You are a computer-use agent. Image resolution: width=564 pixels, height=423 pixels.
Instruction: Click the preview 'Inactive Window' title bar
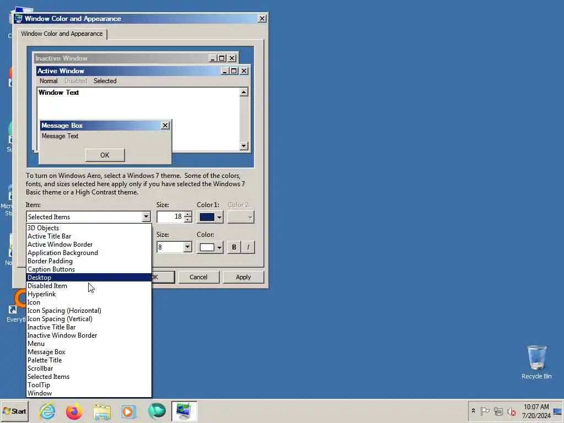[x=121, y=58]
